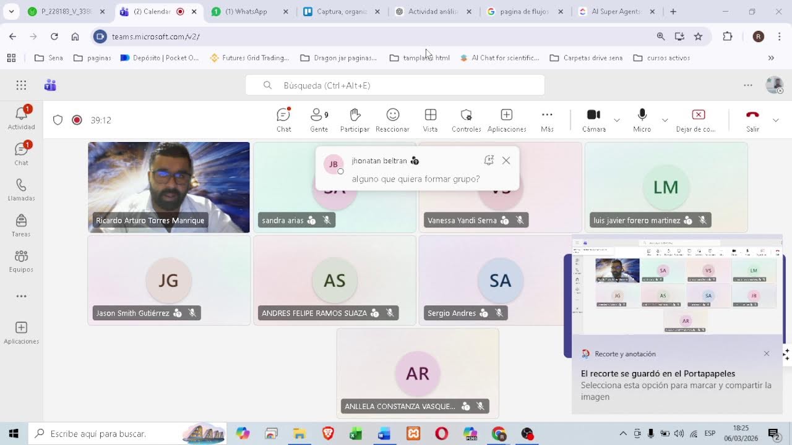Show more sidebar apps ellipsis
The image size is (792, 445).
pos(21,296)
